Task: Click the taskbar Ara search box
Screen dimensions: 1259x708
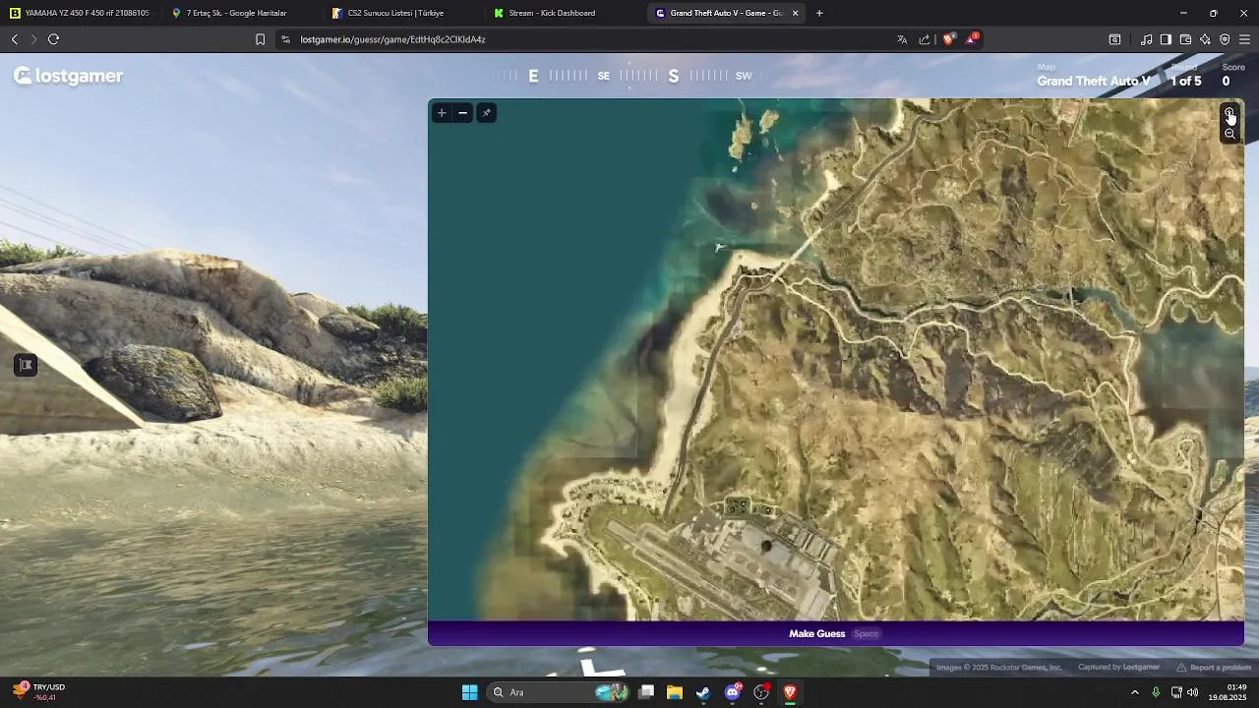Action: (x=558, y=692)
